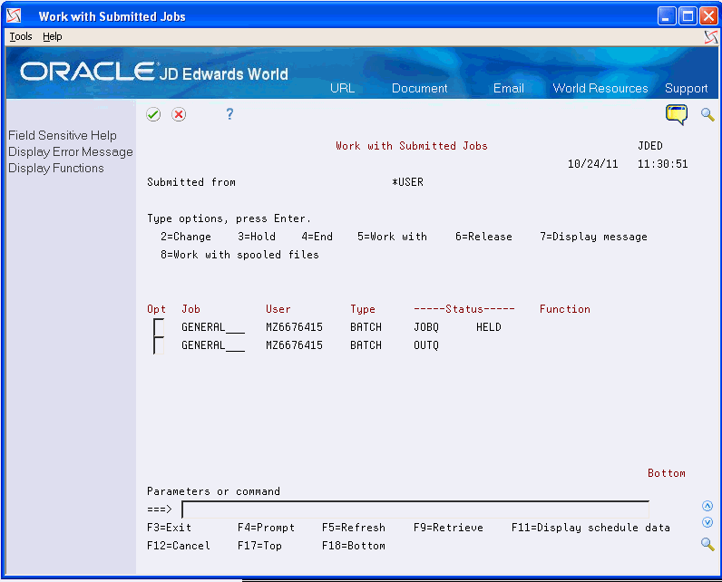The image size is (722, 582).
Task: Click the red Bottom indicator text
Action: click(x=667, y=473)
